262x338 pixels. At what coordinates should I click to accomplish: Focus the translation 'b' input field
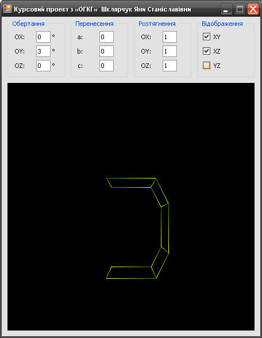(106, 51)
